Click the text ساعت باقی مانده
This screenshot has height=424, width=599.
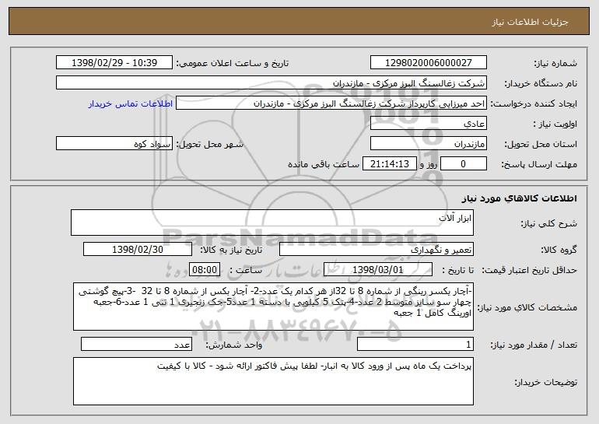tap(323, 164)
